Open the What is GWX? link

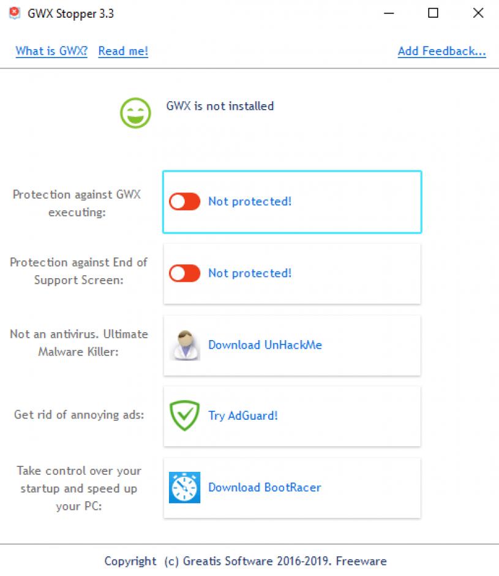(x=51, y=51)
